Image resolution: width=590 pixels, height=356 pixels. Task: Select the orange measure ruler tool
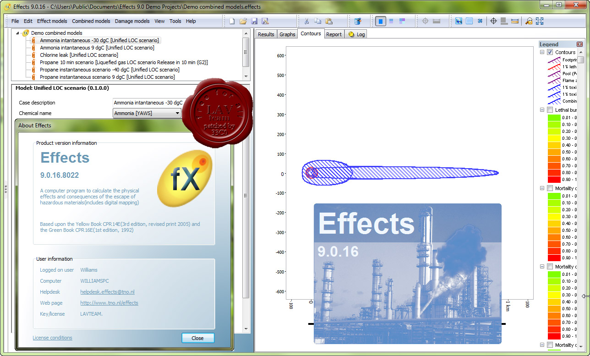(x=515, y=21)
